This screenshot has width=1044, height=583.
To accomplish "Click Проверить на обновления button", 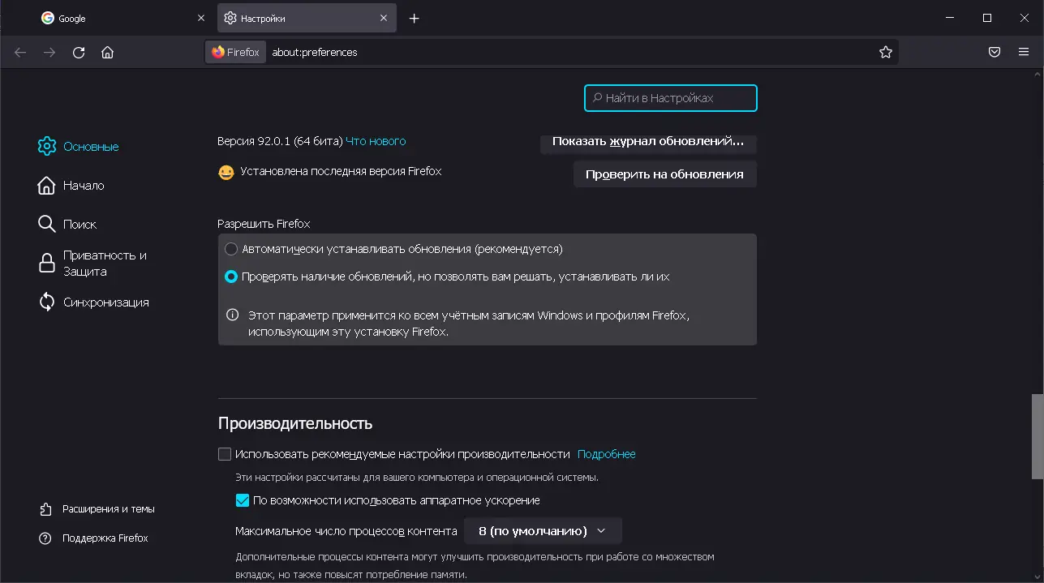I will coord(664,174).
